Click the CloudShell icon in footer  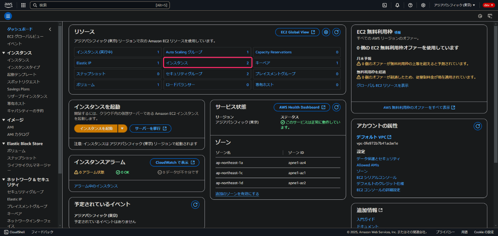tap(6, 232)
